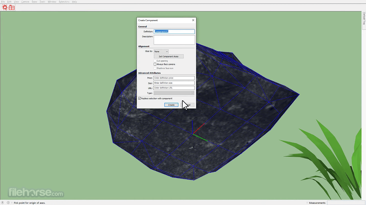Click the URL definition field
Image resolution: width=366 pixels, height=205 pixels.
click(x=174, y=88)
